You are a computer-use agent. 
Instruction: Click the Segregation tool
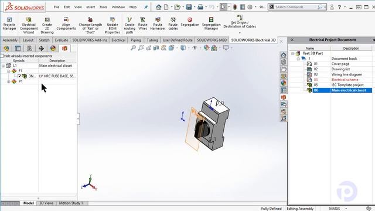[x=190, y=22]
